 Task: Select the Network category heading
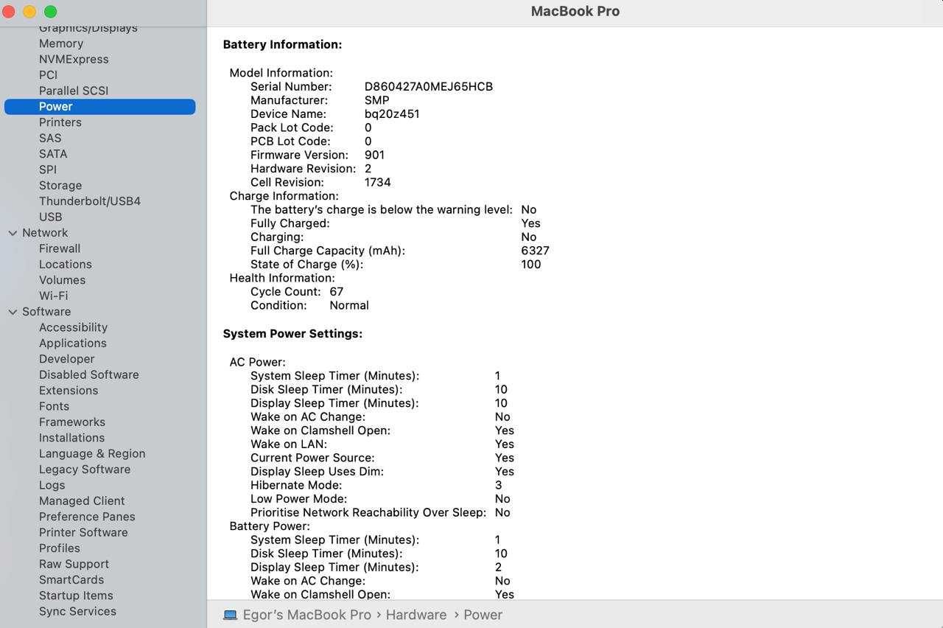click(x=45, y=233)
